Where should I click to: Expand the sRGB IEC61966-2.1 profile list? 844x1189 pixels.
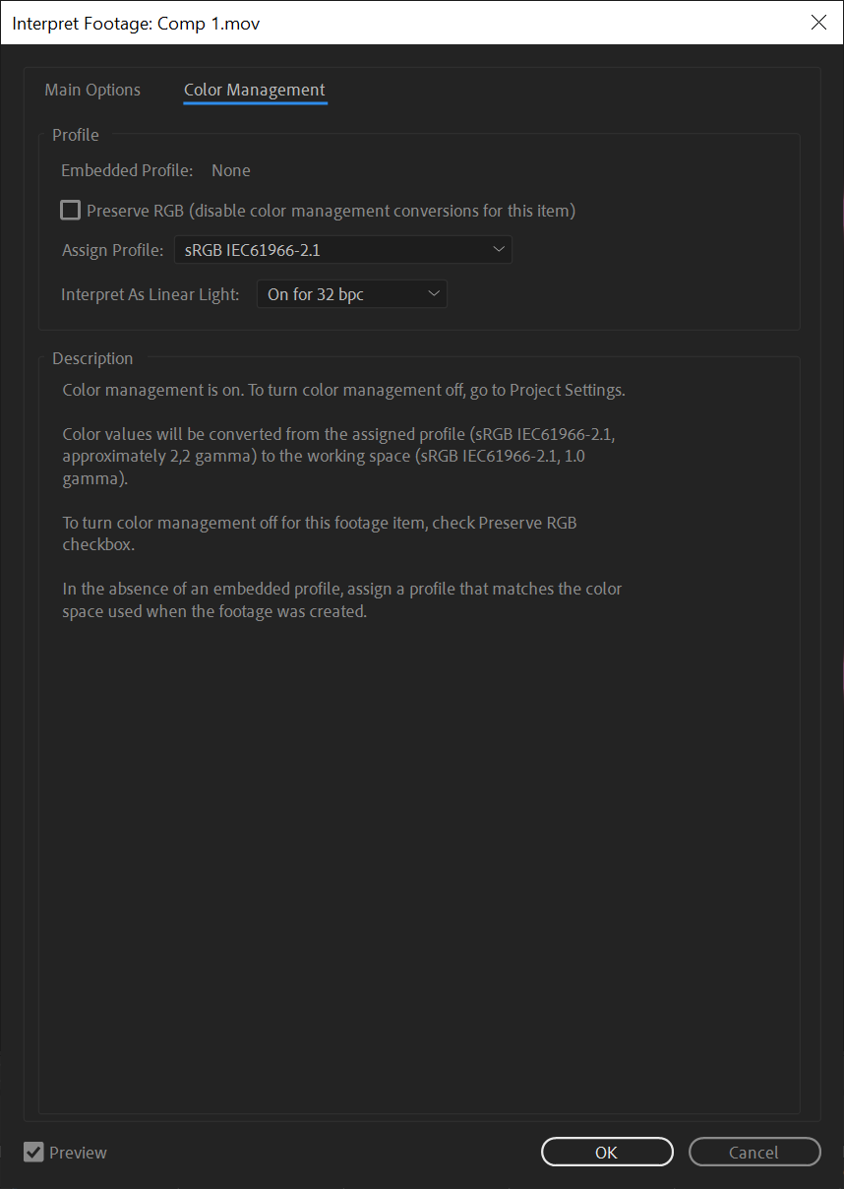click(x=342, y=249)
